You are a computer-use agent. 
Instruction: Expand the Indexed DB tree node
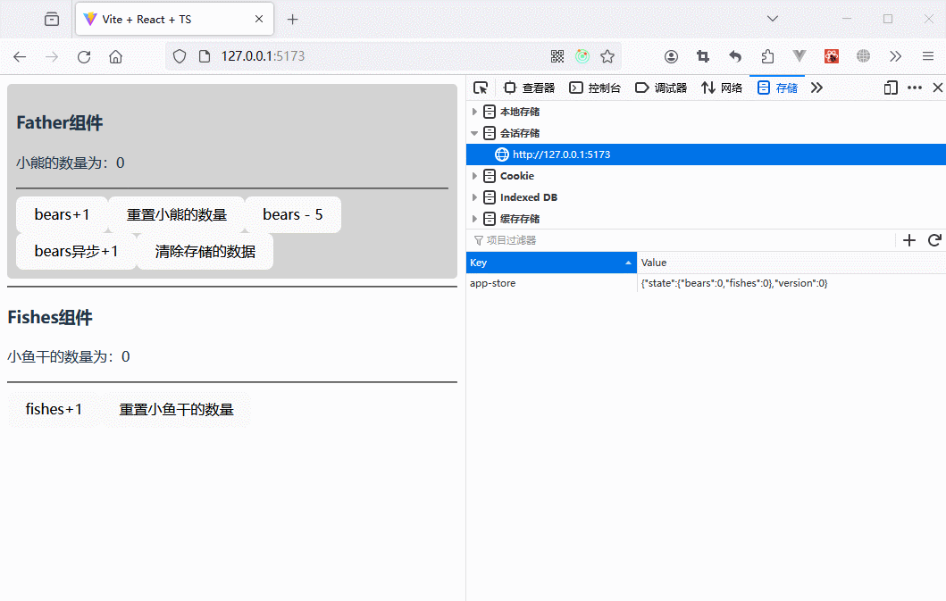(475, 197)
